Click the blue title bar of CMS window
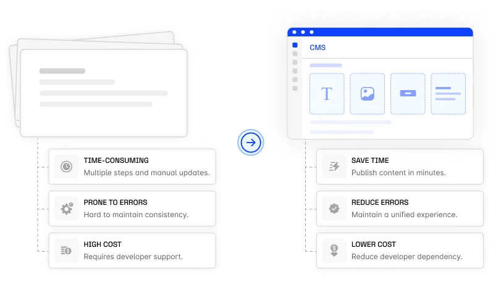The height and width of the screenshot is (282, 501). coord(380,32)
